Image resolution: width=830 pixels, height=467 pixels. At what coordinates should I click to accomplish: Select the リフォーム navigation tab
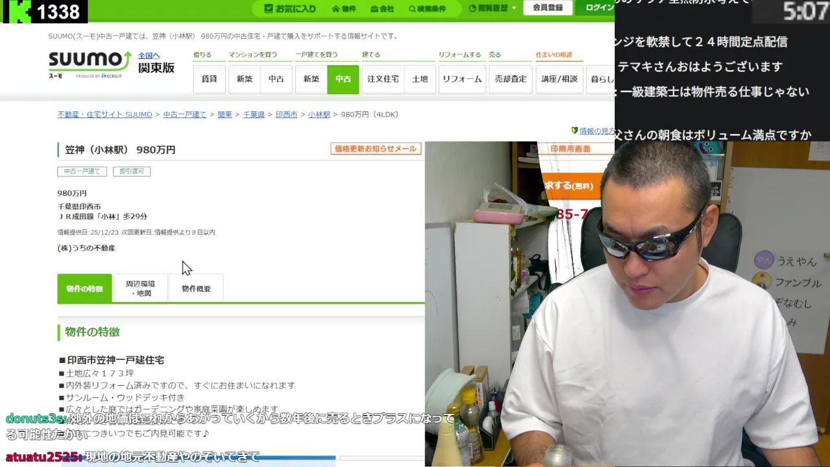pyautogui.click(x=462, y=79)
